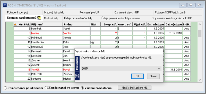Click the surname cell Houštecká
This screenshot has height=94, width=206.
click(47, 42)
